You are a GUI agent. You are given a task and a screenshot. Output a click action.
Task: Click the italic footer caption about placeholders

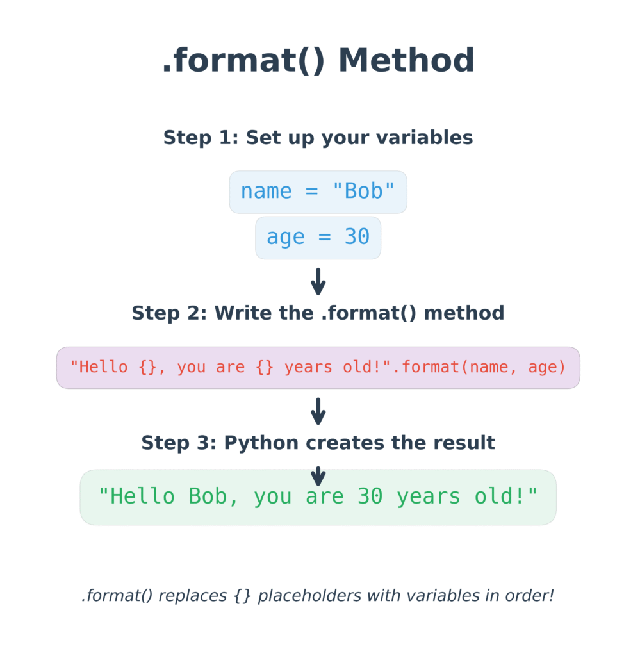pyautogui.click(x=318, y=595)
